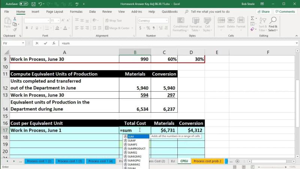This screenshot has width=300, height=169.
Task: Switch to the CPEU sheet tab
Action: [184, 161]
